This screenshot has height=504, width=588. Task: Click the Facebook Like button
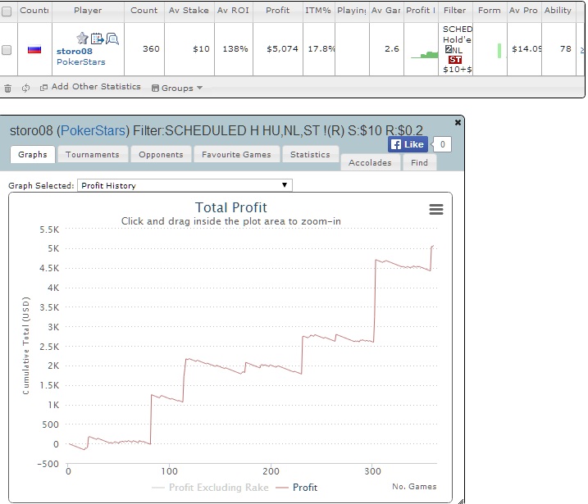[x=408, y=144]
